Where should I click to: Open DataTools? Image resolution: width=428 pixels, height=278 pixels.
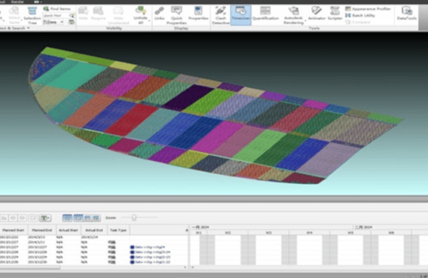point(407,14)
